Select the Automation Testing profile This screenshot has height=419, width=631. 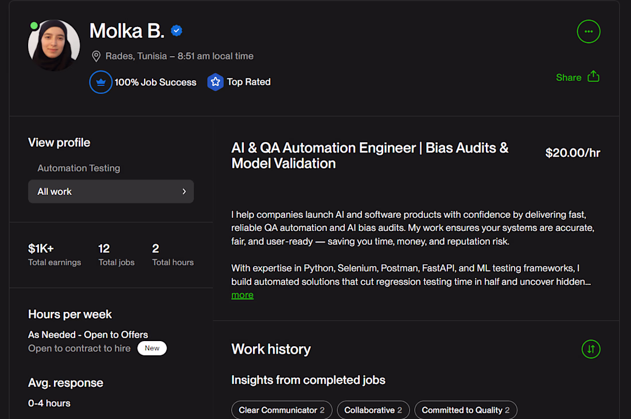coord(79,168)
